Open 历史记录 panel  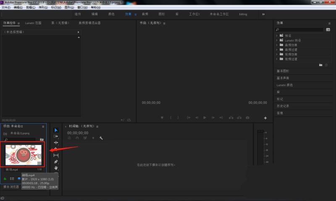click(283, 106)
